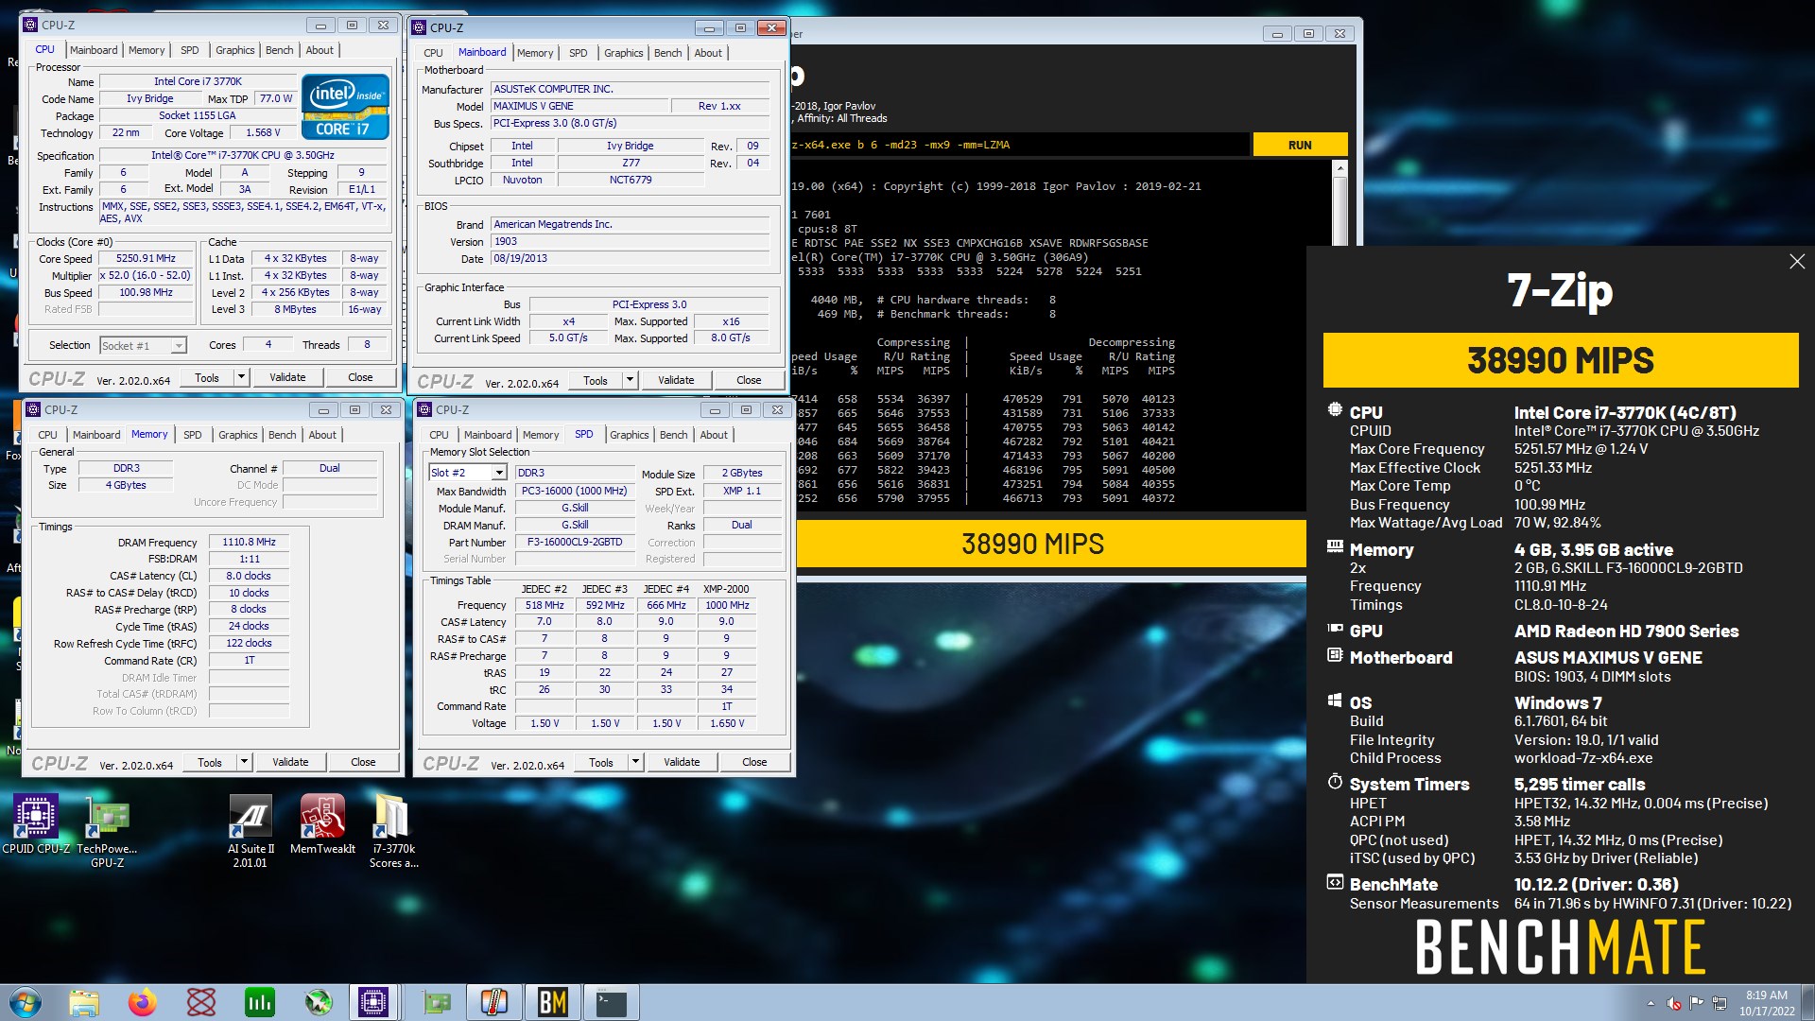The width and height of the screenshot is (1815, 1021).
Task: Click the Model field MAXIMUS V GENE
Action: coord(579,106)
